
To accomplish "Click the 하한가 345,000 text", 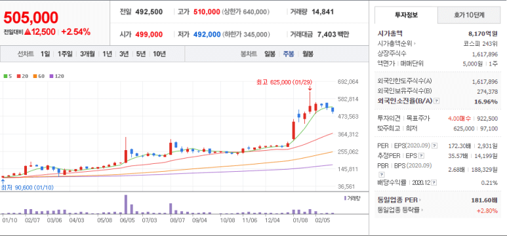I will pos(246,34).
